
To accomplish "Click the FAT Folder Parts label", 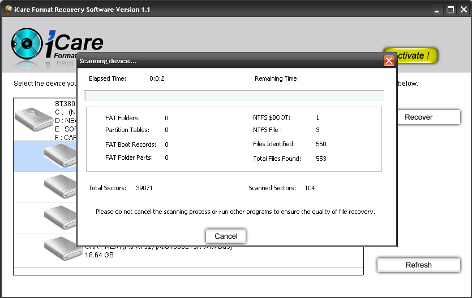I will (129, 157).
